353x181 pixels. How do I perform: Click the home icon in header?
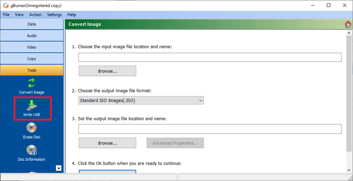[348, 24]
